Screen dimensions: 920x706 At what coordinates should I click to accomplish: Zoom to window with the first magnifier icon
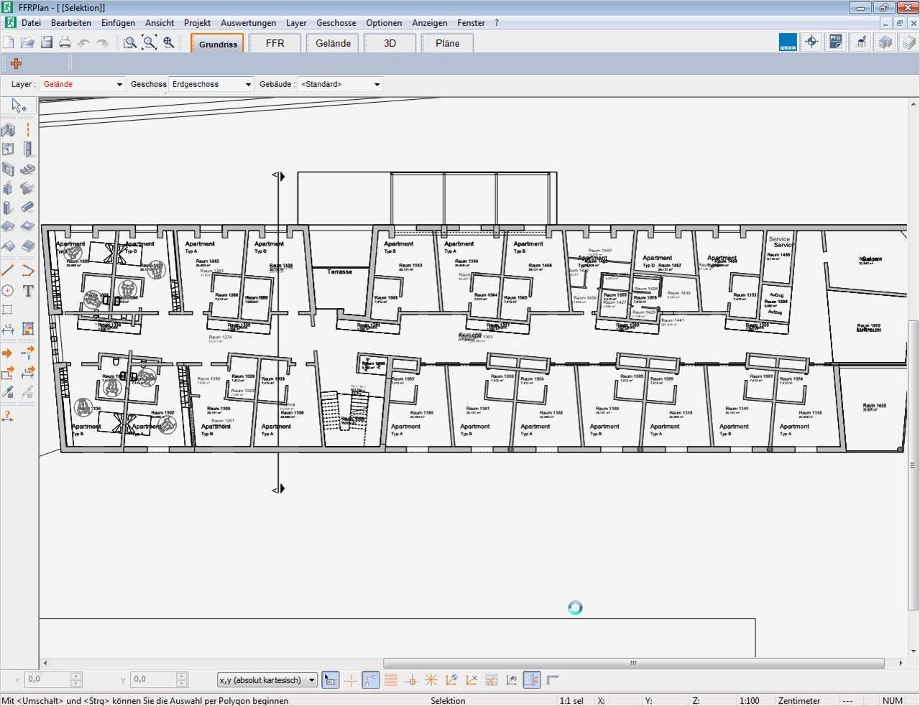pyautogui.click(x=130, y=42)
